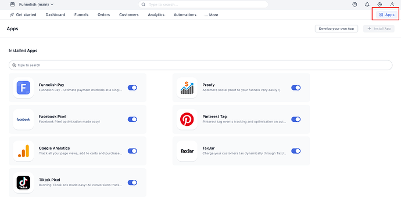
Task: Open the help question mark icon
Action: (x=355, y=4)
